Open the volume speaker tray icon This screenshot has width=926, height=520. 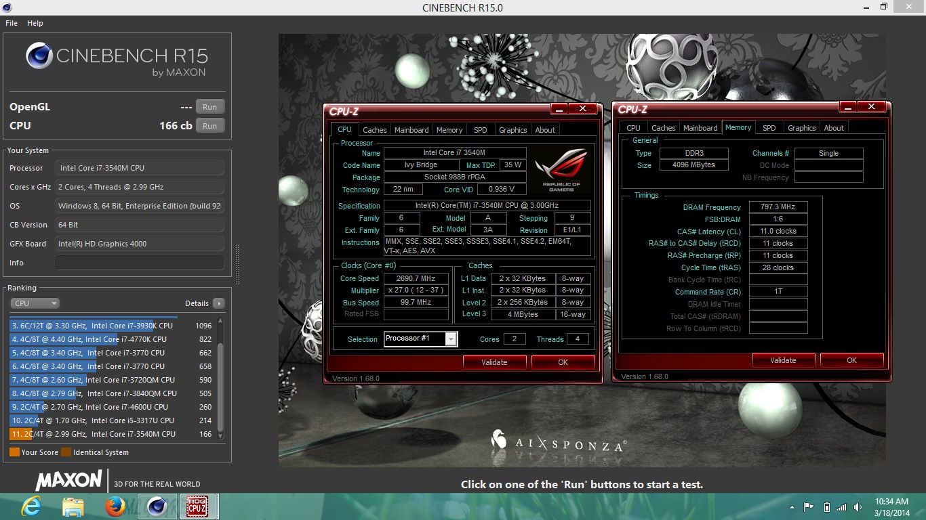coord(858,506)
